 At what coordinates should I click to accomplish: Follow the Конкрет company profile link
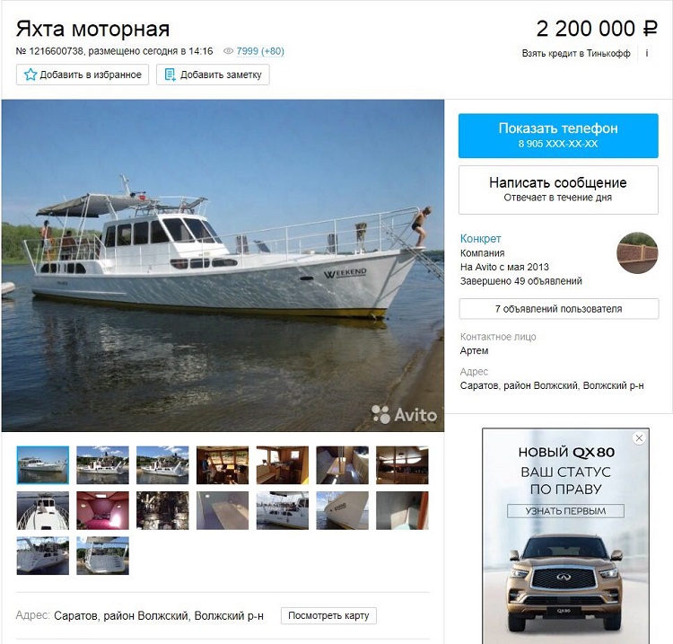coord(480,238)
